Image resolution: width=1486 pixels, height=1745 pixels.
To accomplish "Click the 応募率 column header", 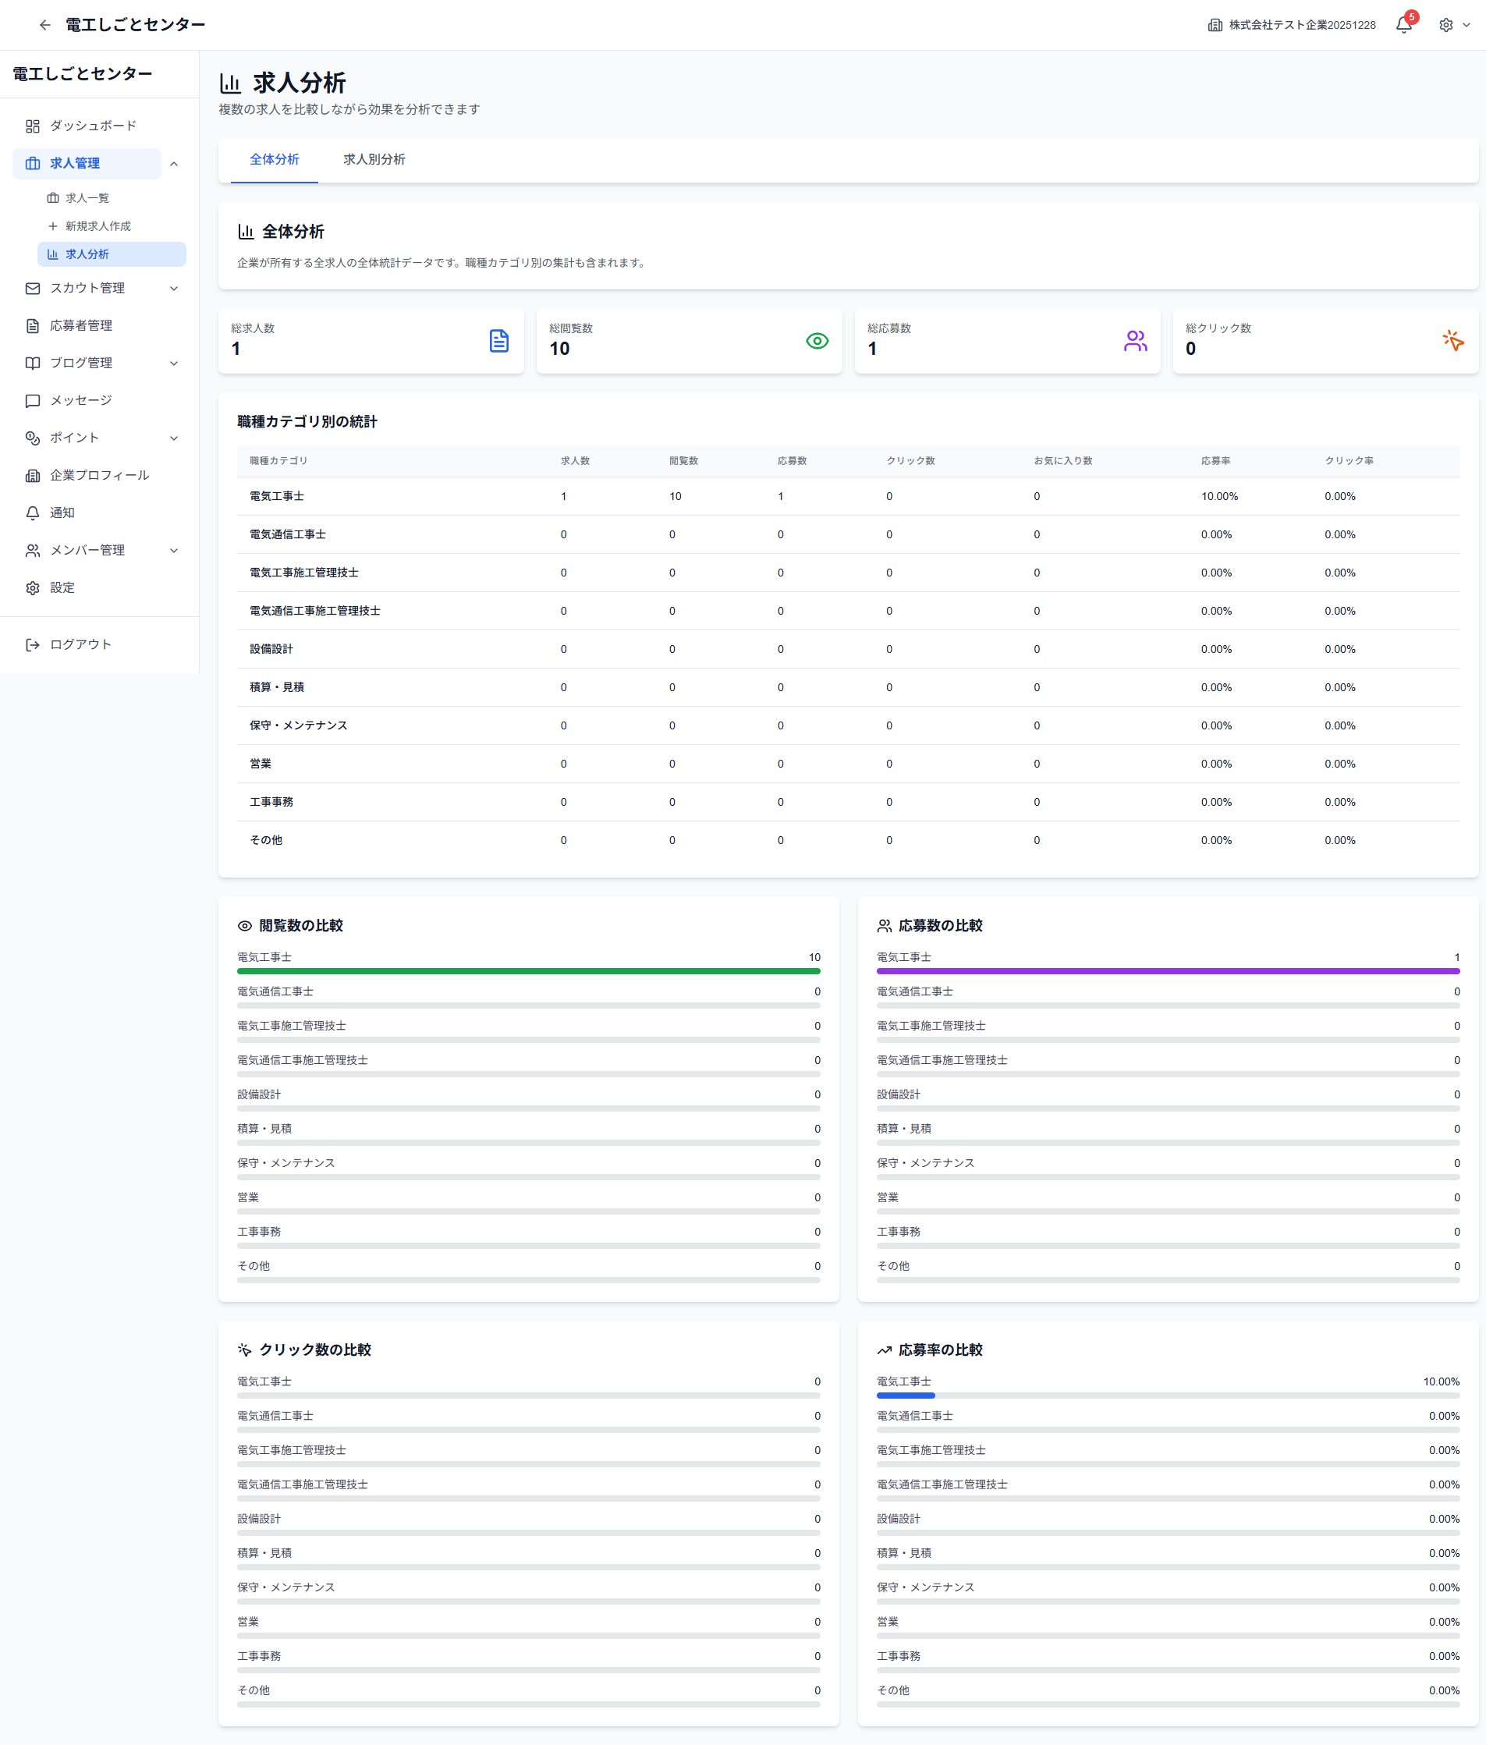I will point(1215,461).
